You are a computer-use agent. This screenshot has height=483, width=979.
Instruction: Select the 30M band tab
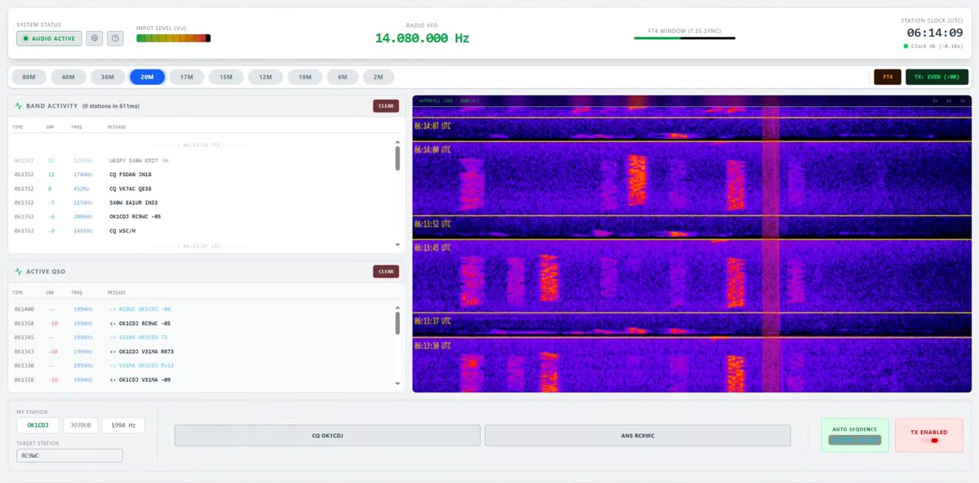[108, 77]
